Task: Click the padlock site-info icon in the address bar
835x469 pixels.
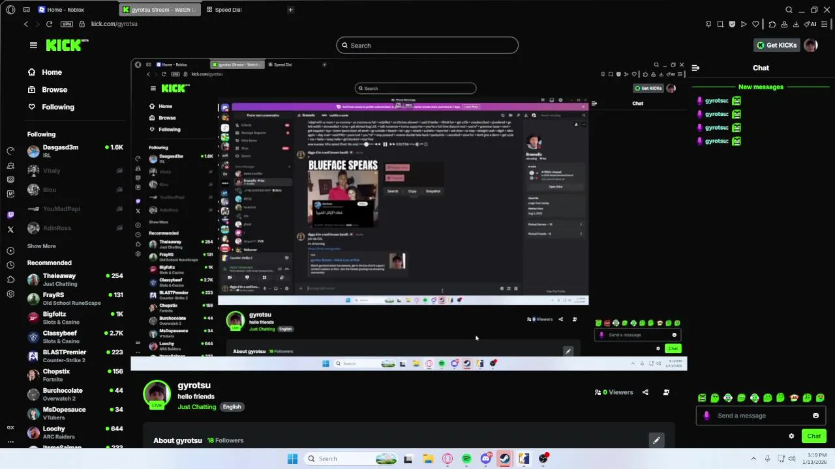Action: [82, 24]
